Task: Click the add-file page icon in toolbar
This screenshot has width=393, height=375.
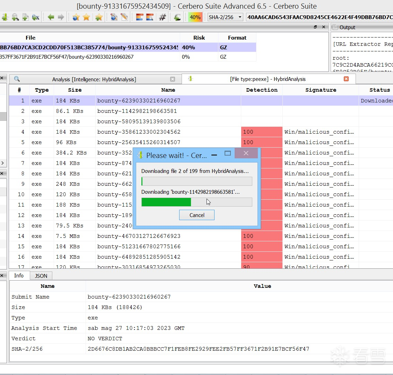Action: click(x=25, y=17)
